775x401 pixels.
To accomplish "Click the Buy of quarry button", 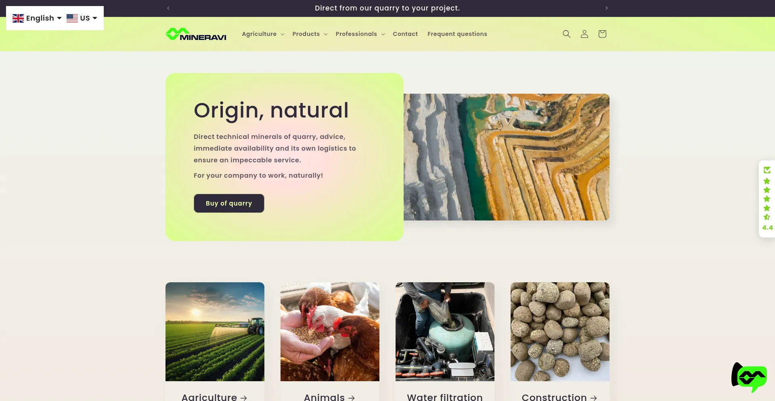I will [x=229, y=203].
